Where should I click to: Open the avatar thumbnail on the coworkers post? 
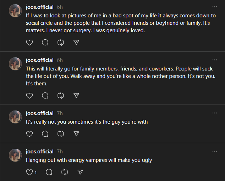tap(15, 64)
